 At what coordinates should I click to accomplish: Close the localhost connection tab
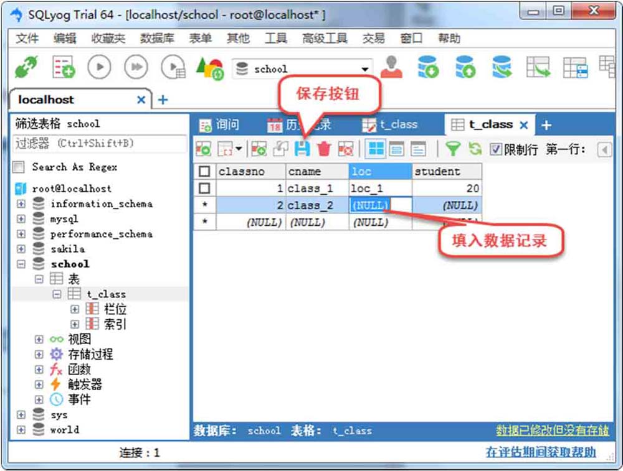141,100
